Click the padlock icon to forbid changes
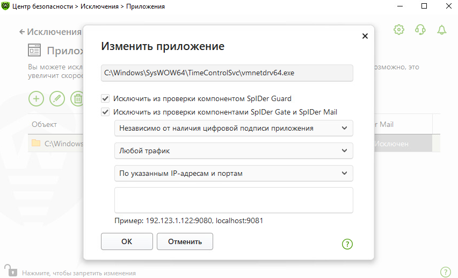This screenshot has width=458, height=278. 10,270
